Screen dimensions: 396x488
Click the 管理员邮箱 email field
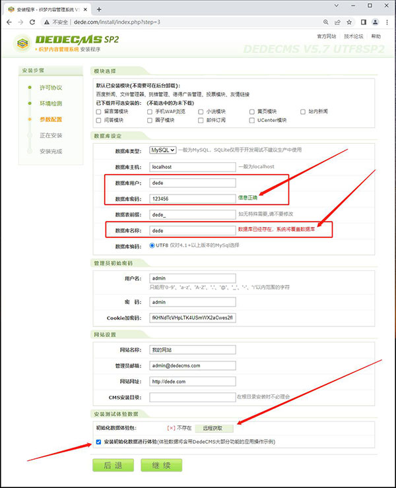[x=193, y=366]
